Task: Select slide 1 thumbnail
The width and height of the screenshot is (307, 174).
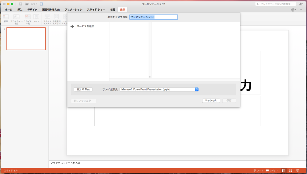Action: point(26,38)
